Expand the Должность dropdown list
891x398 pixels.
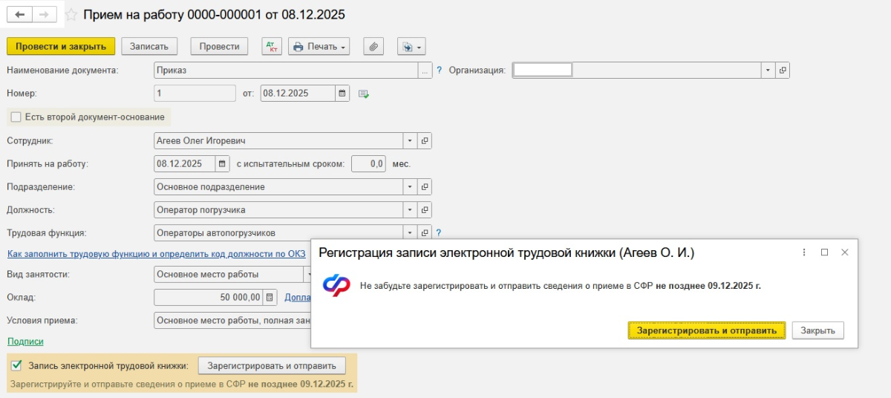point(410,209)
